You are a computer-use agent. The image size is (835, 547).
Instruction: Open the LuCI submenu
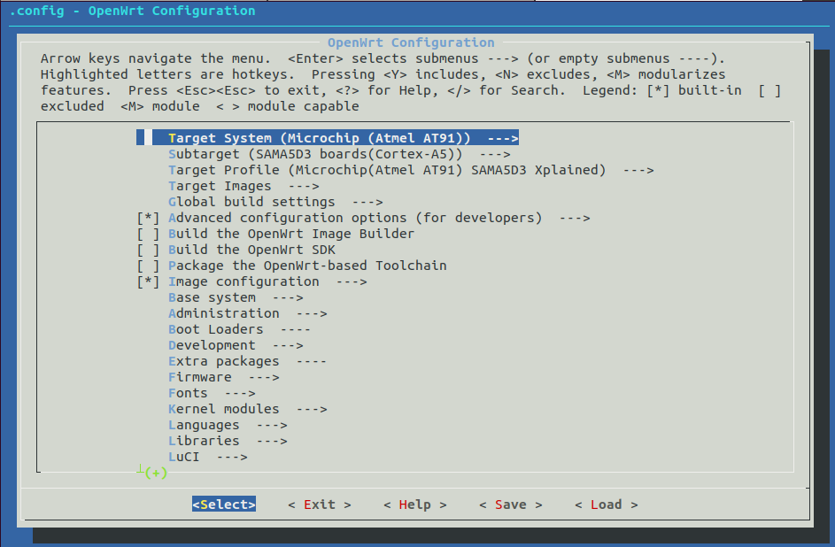208,458
